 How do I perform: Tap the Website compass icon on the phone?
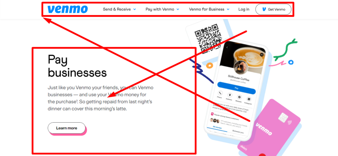tap(239, 97)
